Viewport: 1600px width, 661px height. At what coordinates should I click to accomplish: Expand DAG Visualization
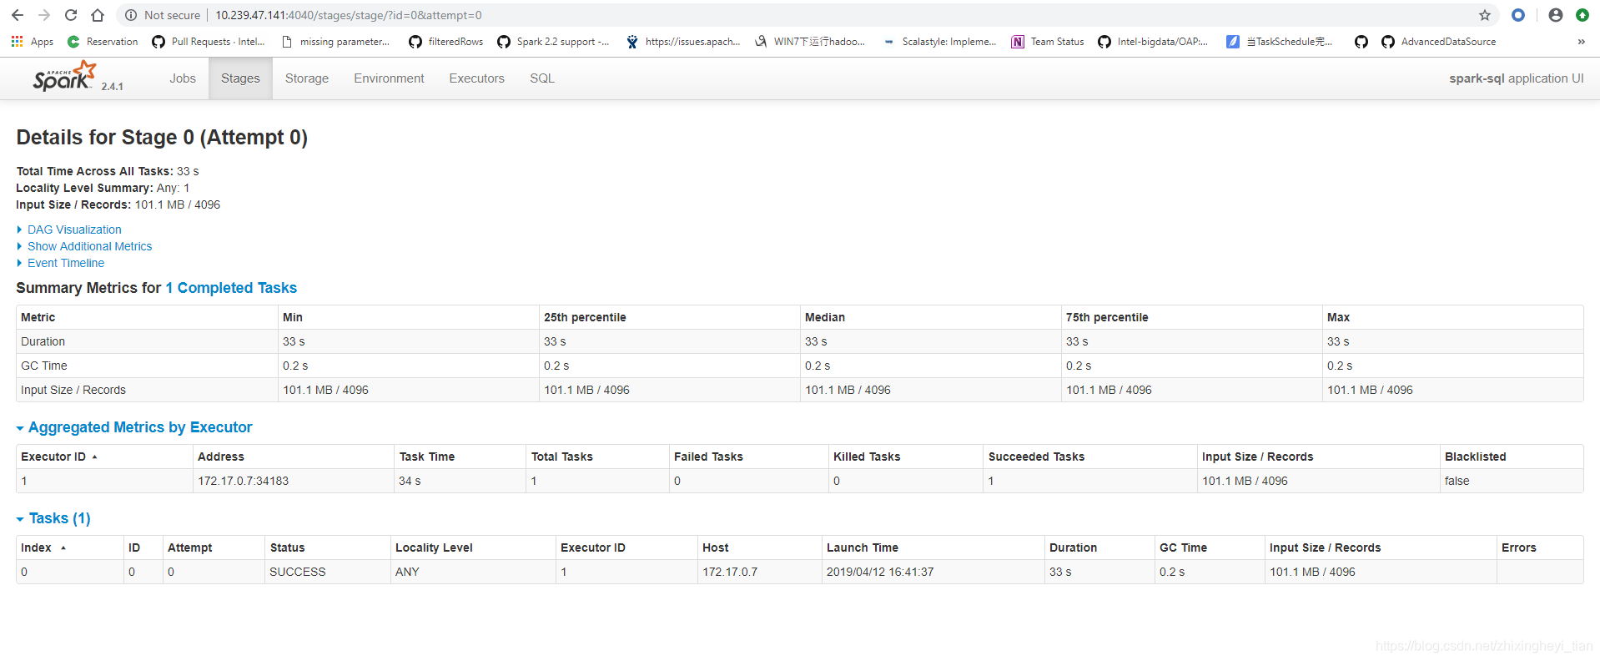click(x=74, y=230)
